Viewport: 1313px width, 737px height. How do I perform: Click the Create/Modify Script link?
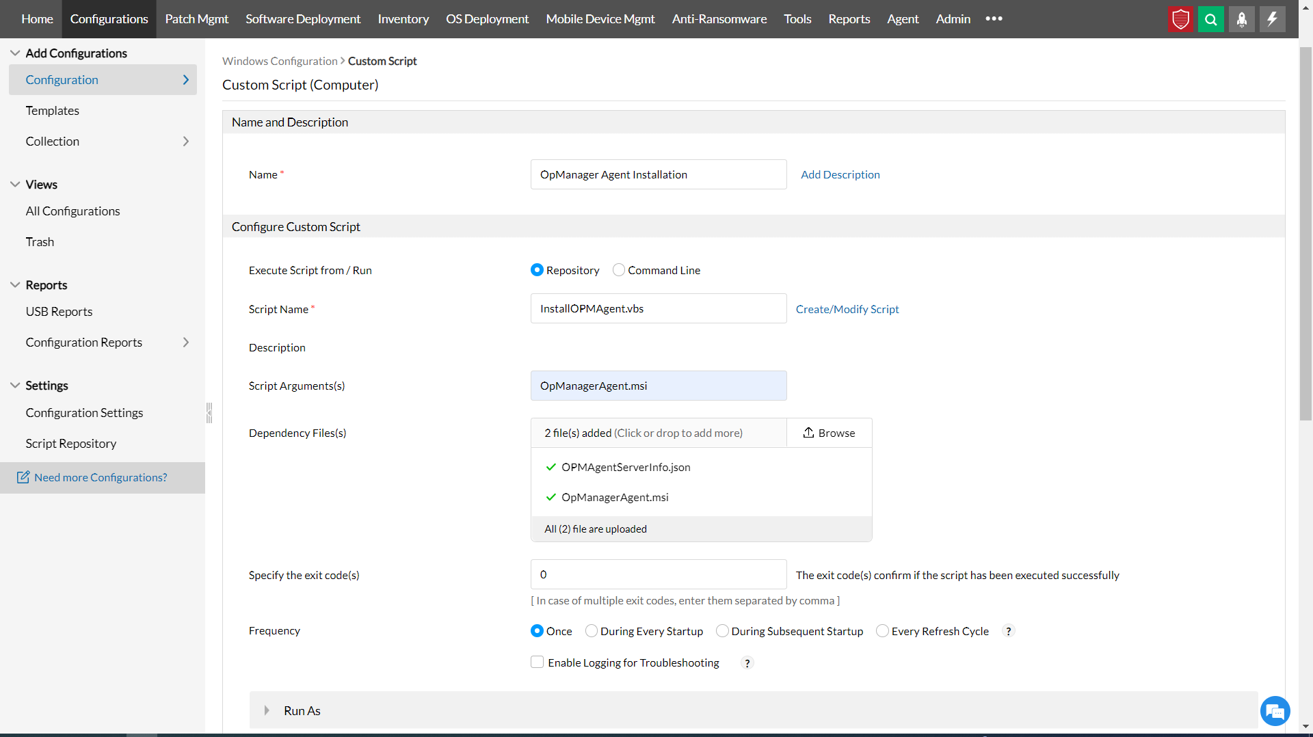click(x=847, y=309)
